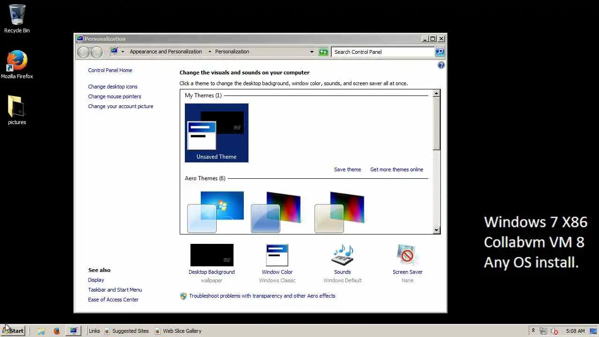The height and width of the screenshot is (337, 599).
Task: Click the Personalization window title icon
Action: (80, 39)
